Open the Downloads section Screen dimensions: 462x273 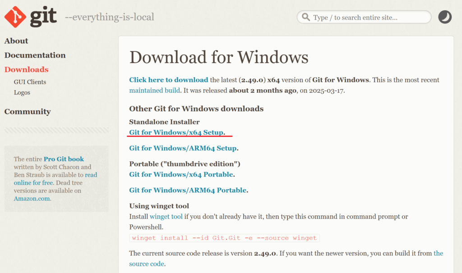26,70
